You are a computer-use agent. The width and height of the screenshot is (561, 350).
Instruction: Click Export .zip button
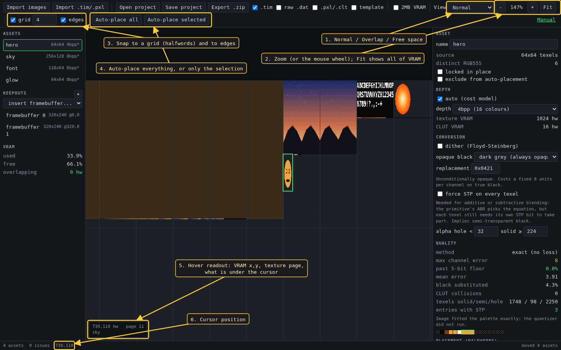[228, 7]
